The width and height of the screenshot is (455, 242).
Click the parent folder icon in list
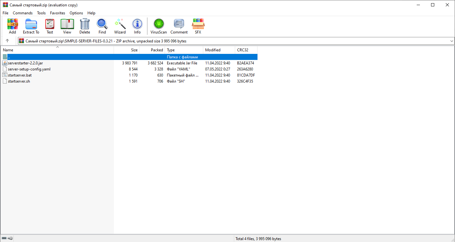tap(5, 57)
